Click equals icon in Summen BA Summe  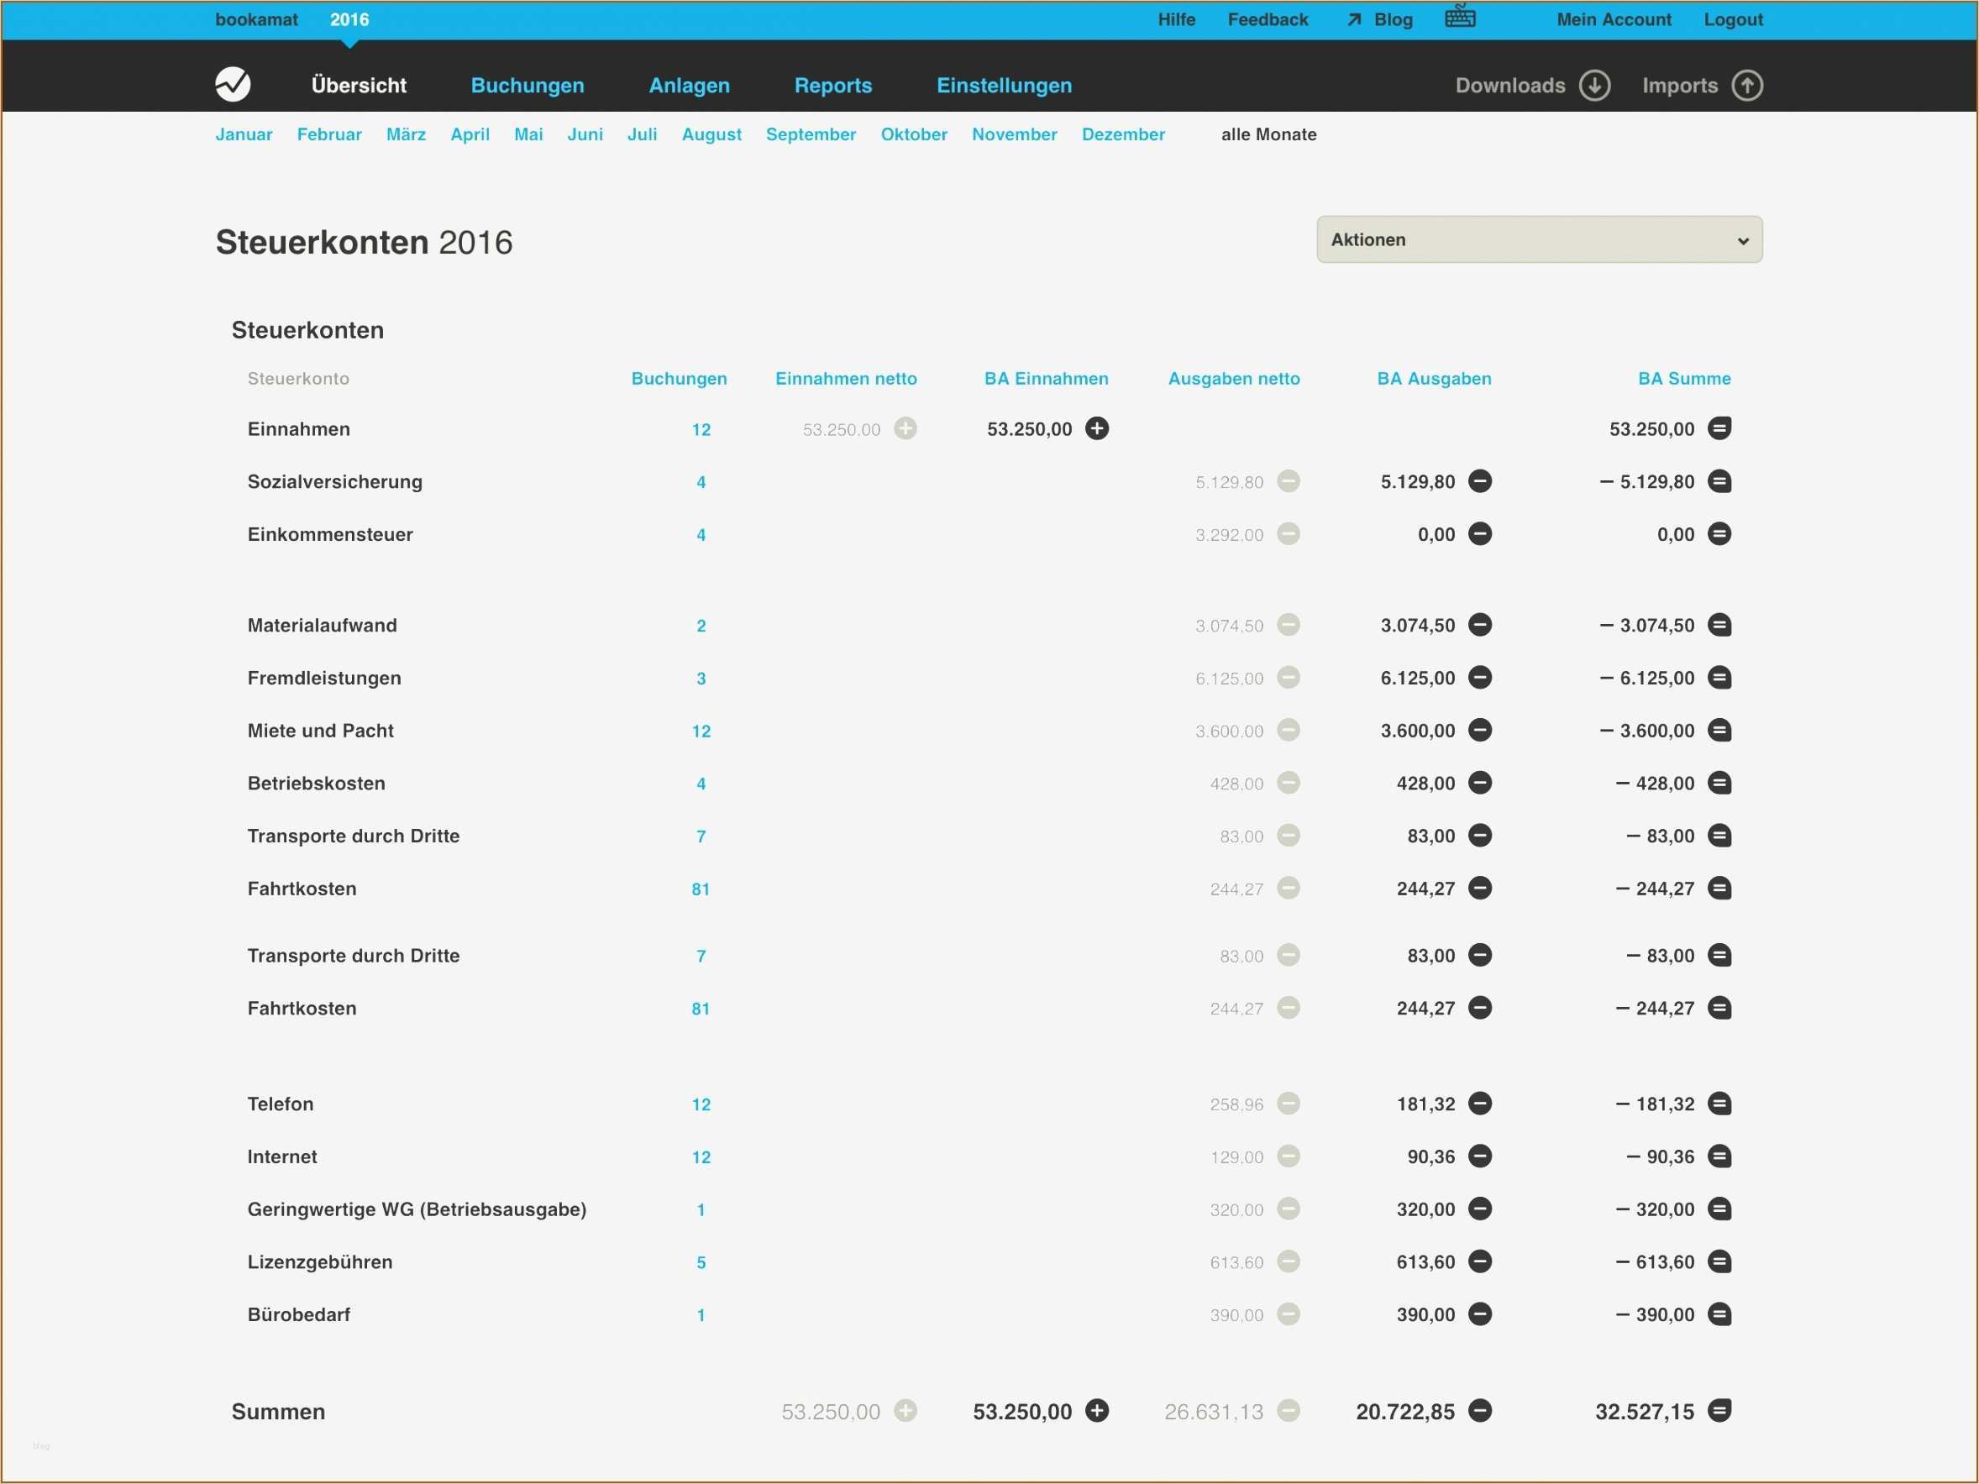click(x=1719, y=1411)
